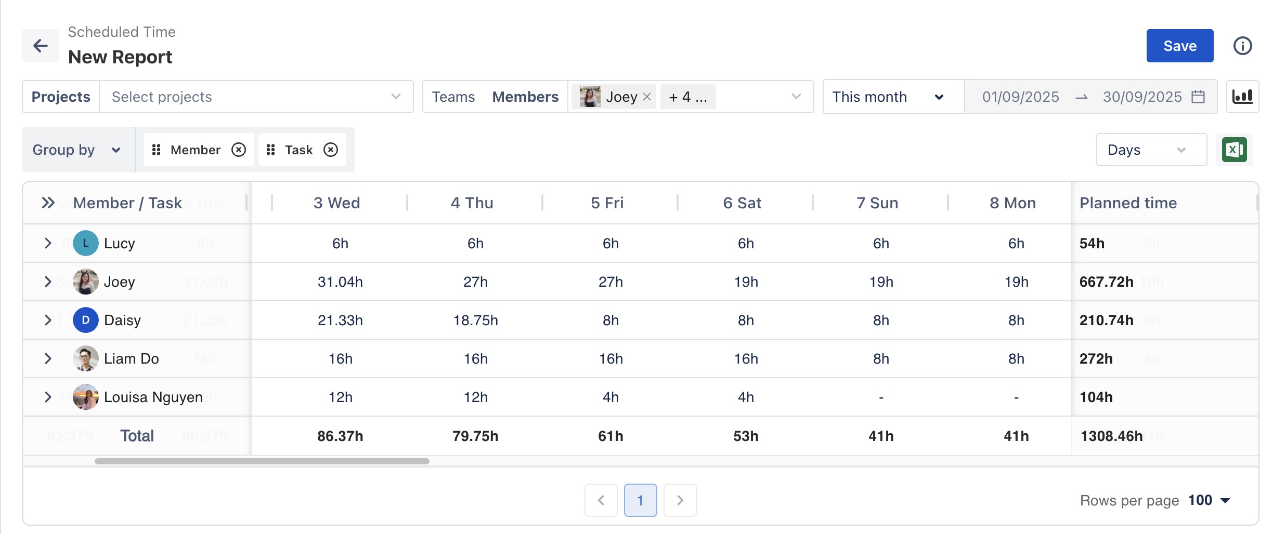
Task: Remove the Task grouping chip
Action: click(x=331, y=150)
